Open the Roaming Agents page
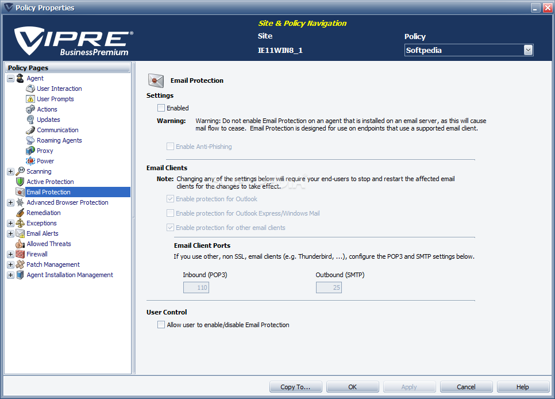 tap(59, 140)
